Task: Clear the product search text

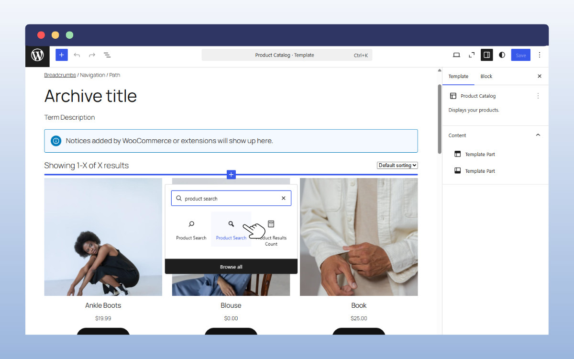Action: click(x=283, y=198)
